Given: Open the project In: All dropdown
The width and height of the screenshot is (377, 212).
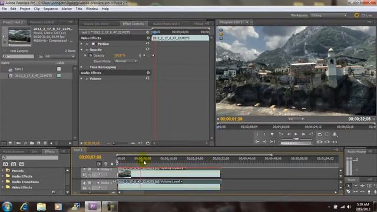Looking at the screenshot, I should pyautogui.click(x=60, y=57).
